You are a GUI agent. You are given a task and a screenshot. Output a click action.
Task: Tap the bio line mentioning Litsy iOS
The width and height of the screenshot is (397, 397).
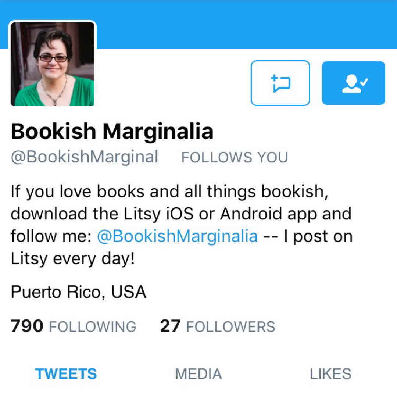pyautogui.click(x=181, y=214)
